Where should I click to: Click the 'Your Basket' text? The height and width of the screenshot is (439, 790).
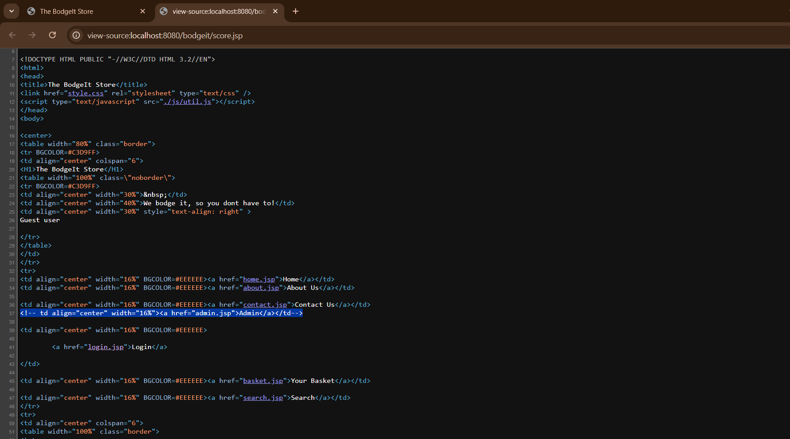[313, 381]
